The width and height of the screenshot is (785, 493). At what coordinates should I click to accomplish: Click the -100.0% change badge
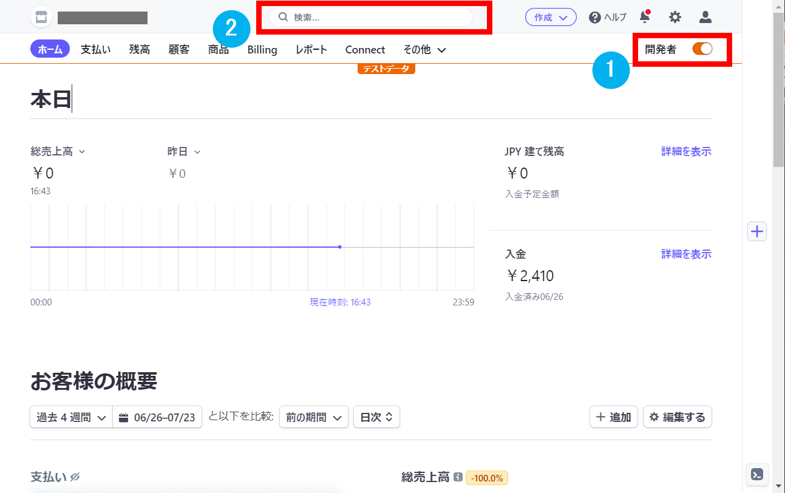[487, 478]
